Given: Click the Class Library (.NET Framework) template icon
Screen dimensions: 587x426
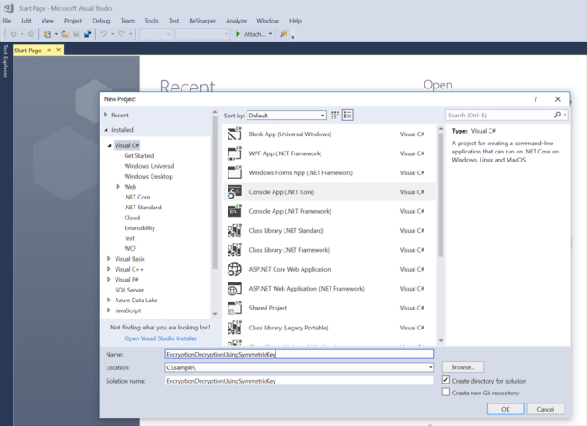Looking at the screenshot, I should (x=235, y=250).
